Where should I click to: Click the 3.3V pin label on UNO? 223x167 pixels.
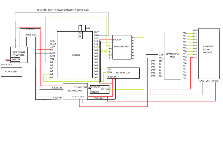[x=52, y=47]
